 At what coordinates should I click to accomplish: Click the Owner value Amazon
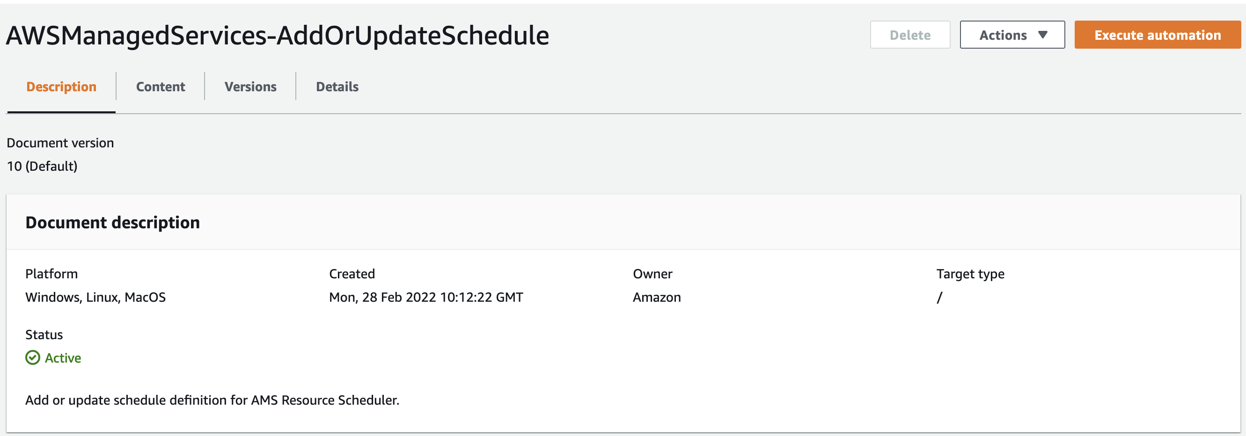click(656, 297)
